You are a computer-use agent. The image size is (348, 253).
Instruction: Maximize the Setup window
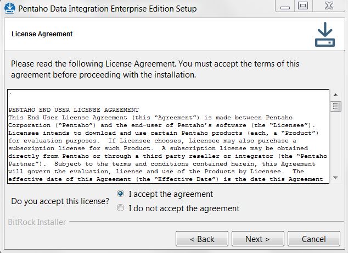point(303,6)
